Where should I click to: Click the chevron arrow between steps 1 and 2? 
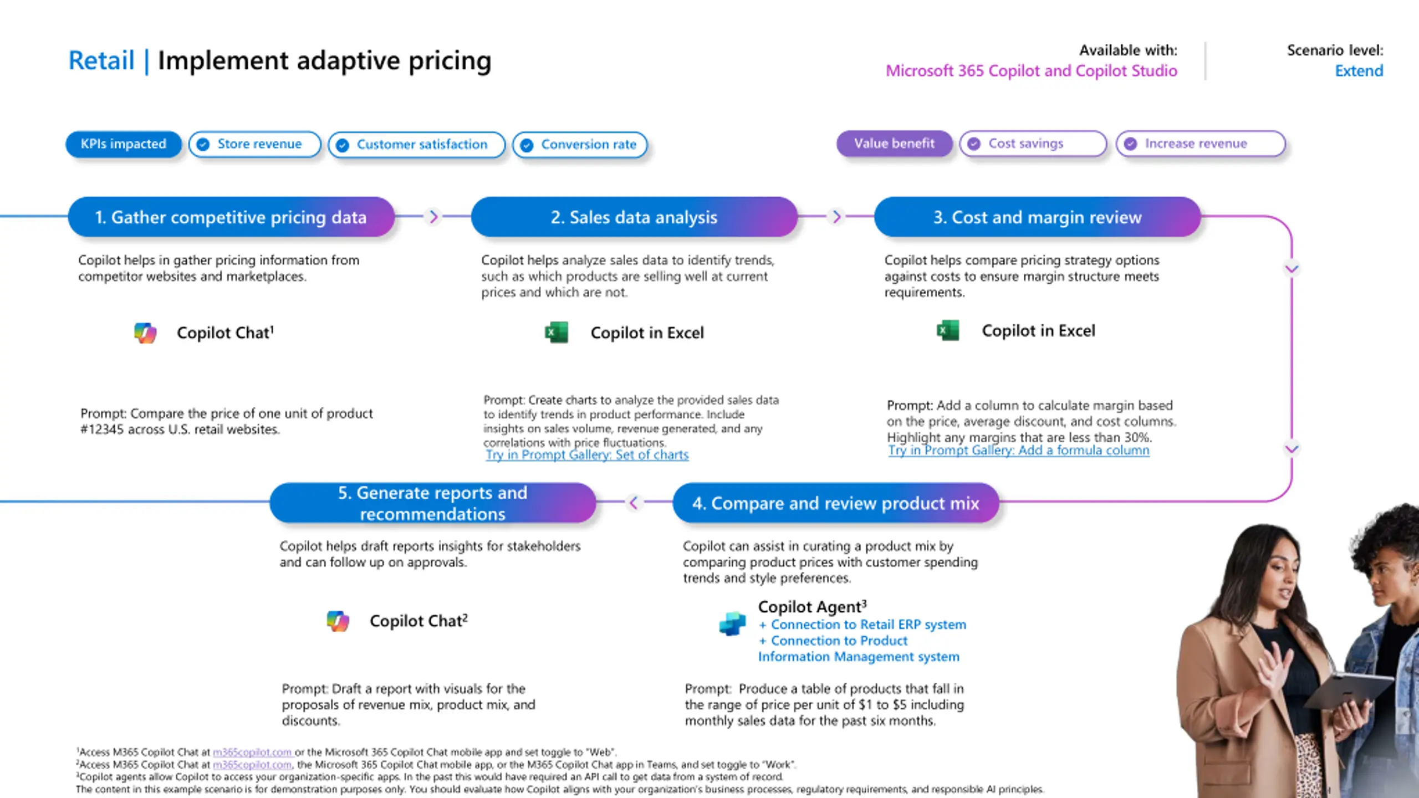pyautogui.click(x=433, y=217)
